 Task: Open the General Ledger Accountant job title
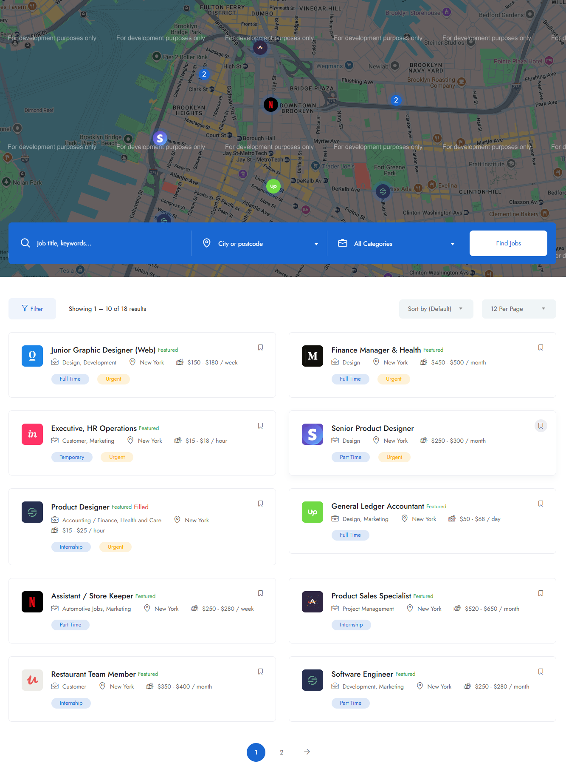click(377, 506)
